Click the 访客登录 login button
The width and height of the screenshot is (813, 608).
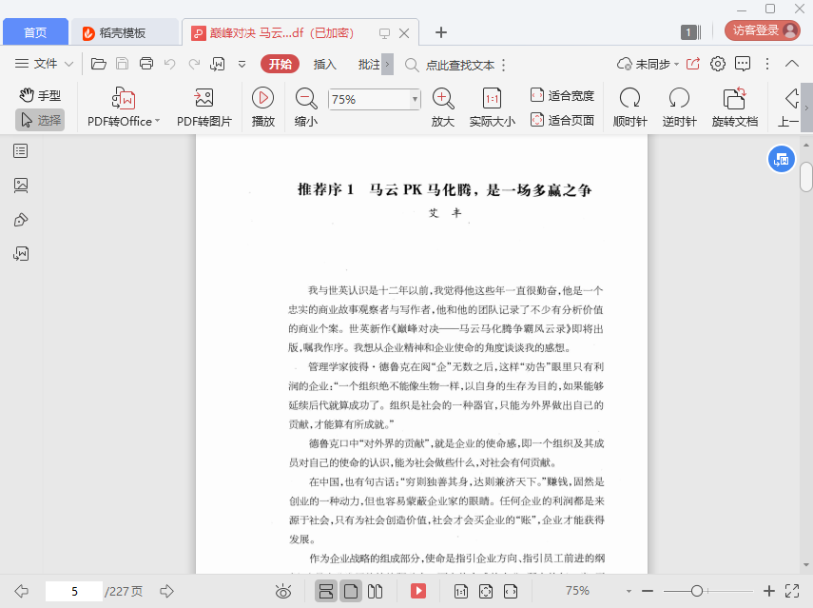[762, 30]
